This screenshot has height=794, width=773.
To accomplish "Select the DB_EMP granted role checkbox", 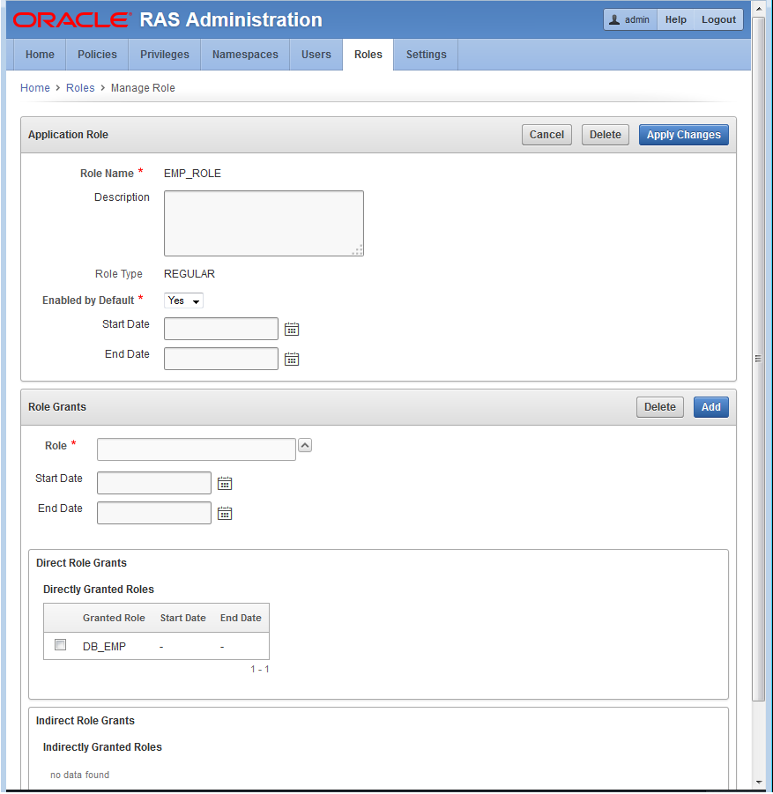I will pyautogui.click(x=61, y=645).
